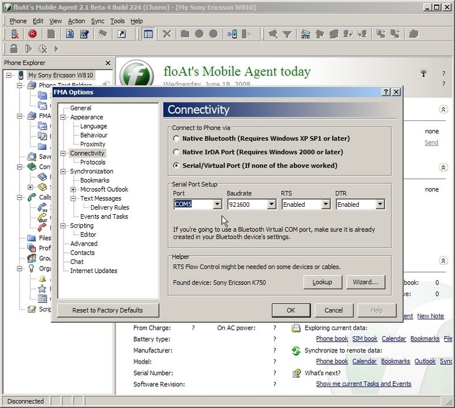Open the Action menu

[x=76, y=21]
